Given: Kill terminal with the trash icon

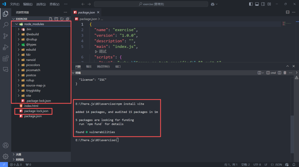Looking at the screenshot, I should pyautogui.click(x=285, y=73).
